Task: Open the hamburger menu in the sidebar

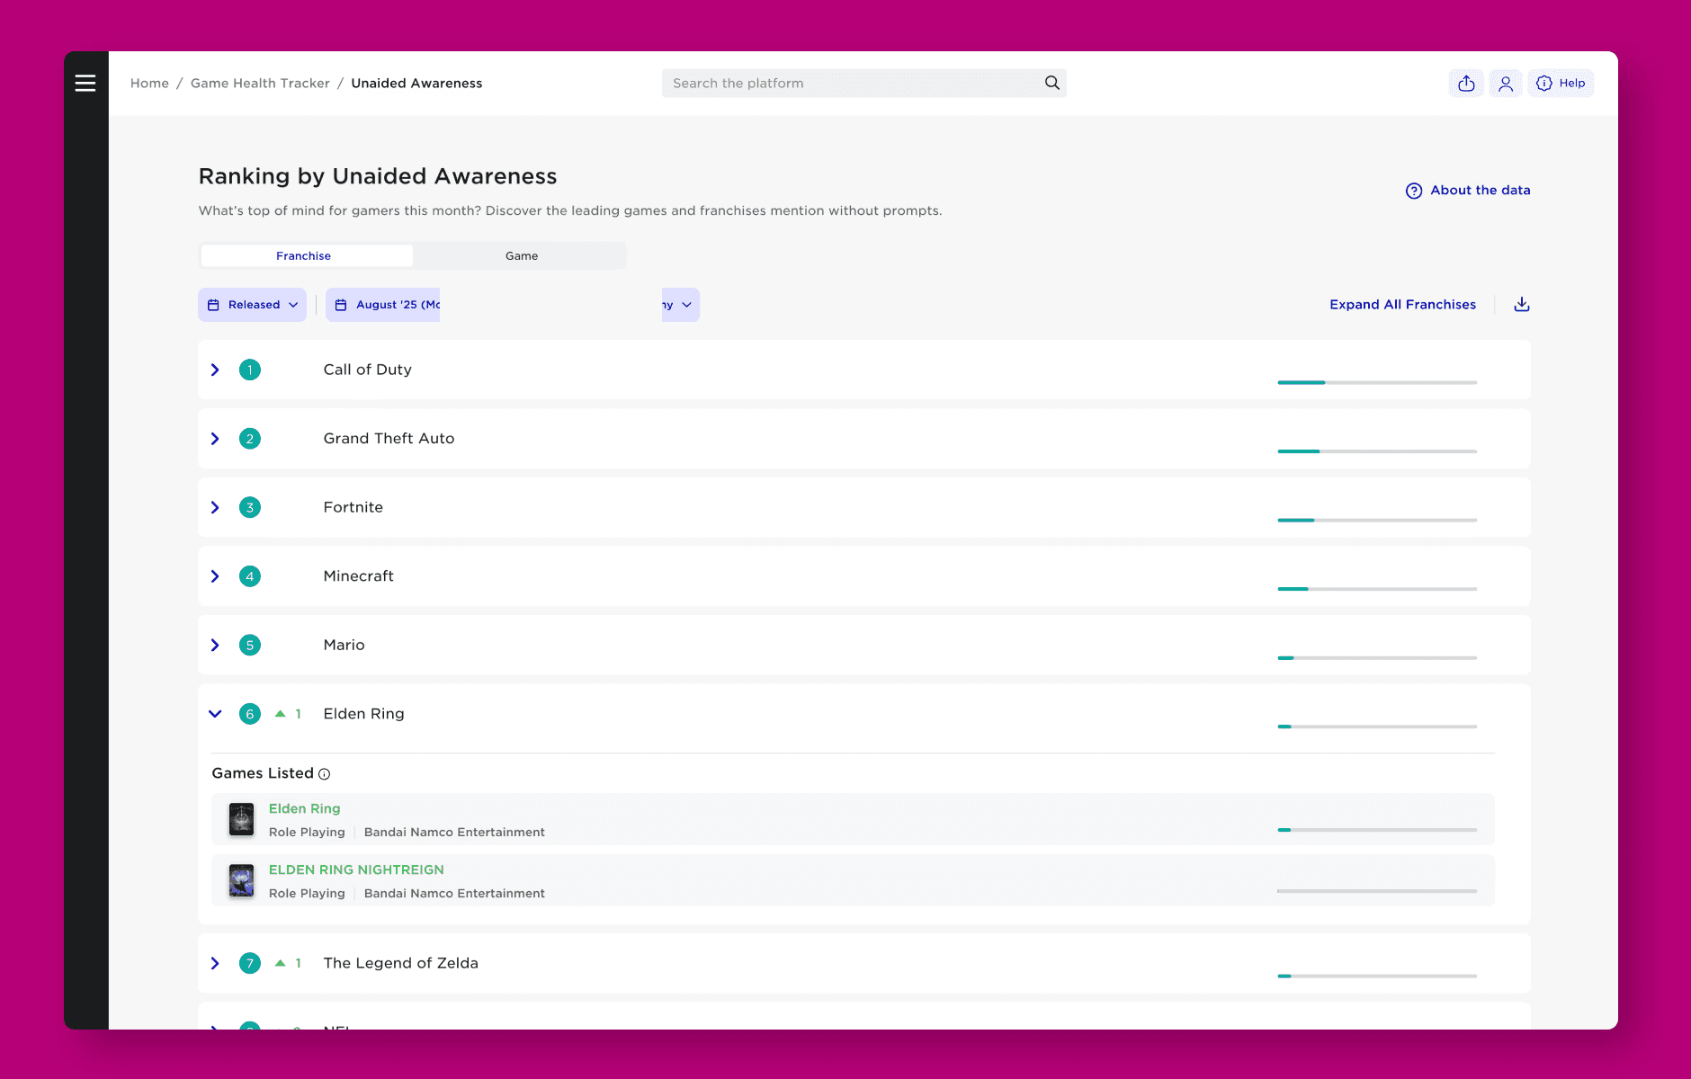Action: pos(86,82)
